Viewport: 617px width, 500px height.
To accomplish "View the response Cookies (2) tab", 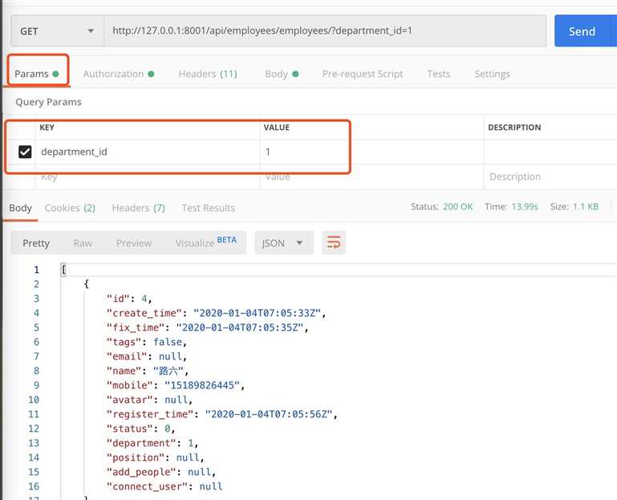I will 70,208.
